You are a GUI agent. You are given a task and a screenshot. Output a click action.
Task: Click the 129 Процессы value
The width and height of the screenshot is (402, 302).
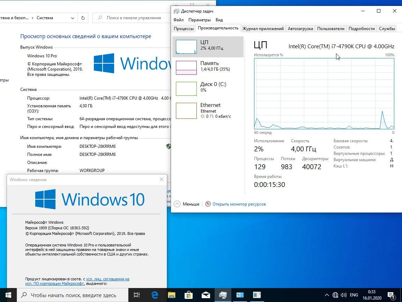[260, 167]
